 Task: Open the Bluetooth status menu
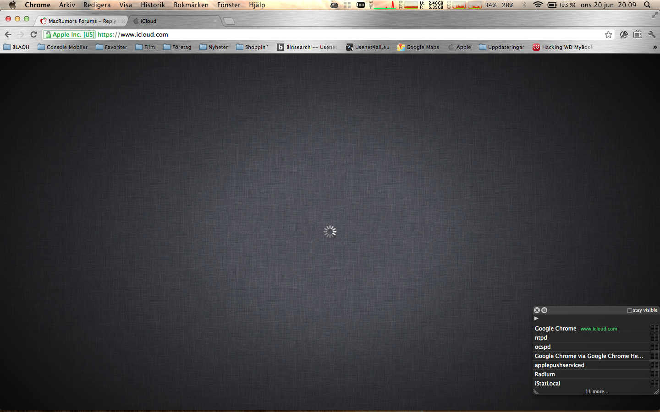pyautogui.click(x=524, y=5)
